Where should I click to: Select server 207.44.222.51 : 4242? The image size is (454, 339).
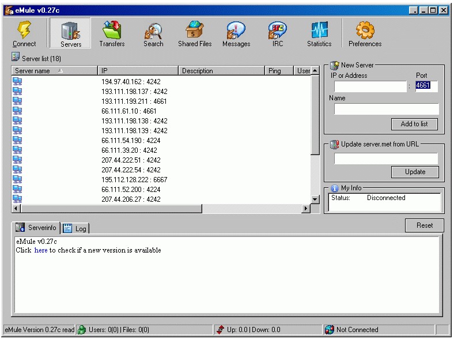(x=131, y=160)
